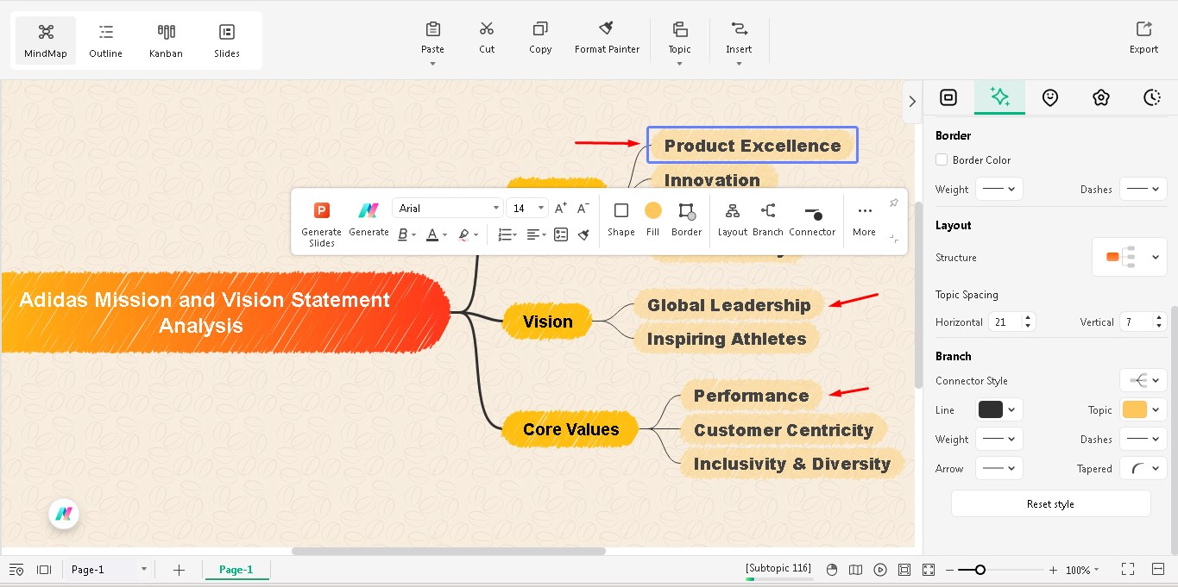Open the Border Dashes dropdown
Image resolution: width=1178 pixels, height=587 pixels.
tap(1143, 189)
